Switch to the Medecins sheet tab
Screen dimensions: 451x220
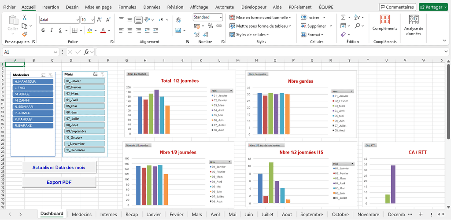click(x=81, y=214)
